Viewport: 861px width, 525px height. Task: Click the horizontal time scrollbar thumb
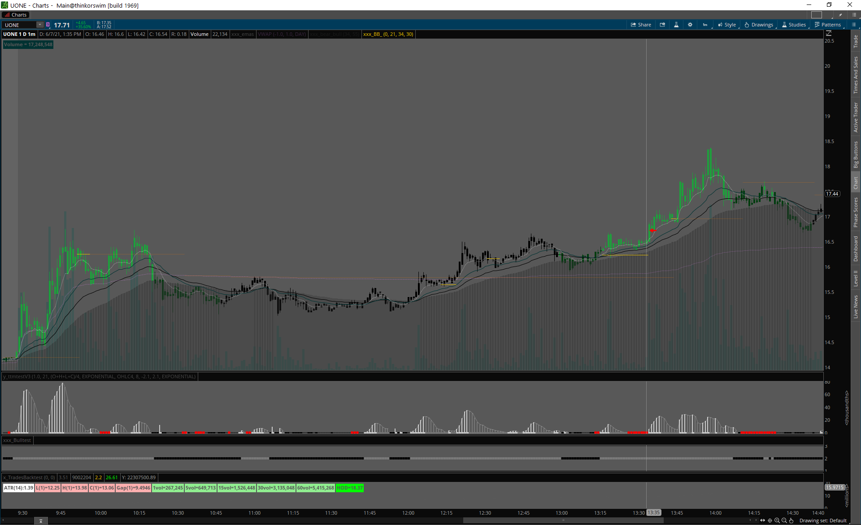pos(563,521)
